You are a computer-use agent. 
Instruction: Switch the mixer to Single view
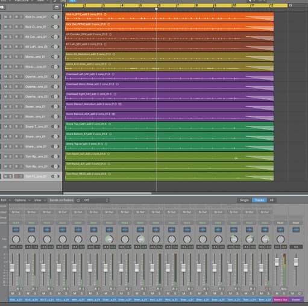click(244, 200)
